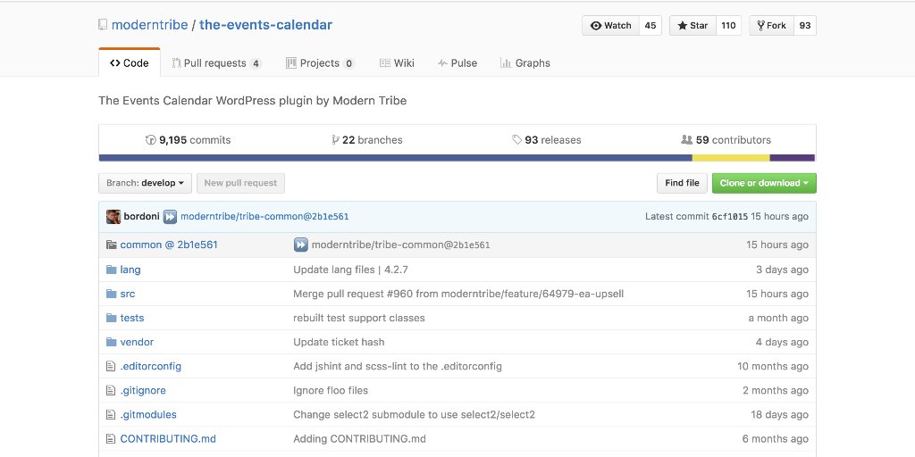
Task: Open the Wiki tab
Action: pos(397,63)
